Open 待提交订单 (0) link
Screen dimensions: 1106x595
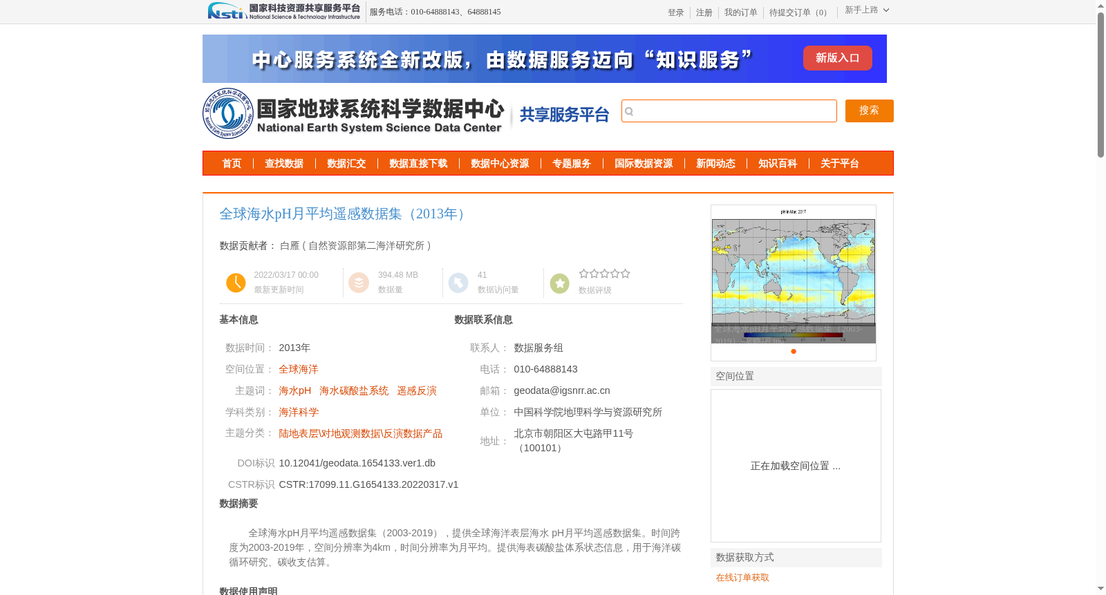[x=800, y=12]
